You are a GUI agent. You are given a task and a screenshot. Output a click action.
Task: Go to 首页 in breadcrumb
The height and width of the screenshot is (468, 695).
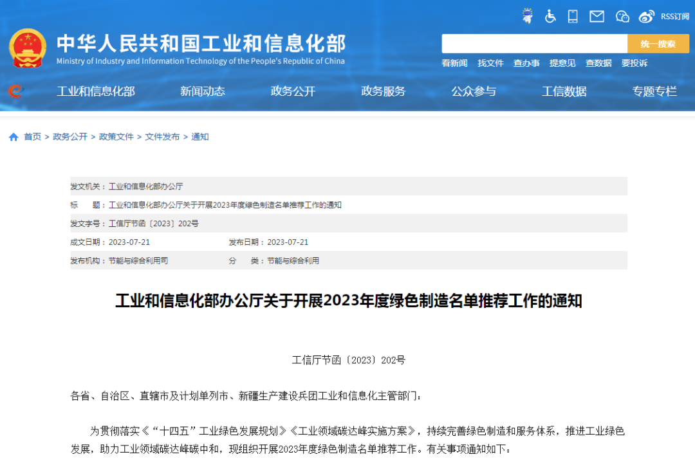[x=32, y=137]
